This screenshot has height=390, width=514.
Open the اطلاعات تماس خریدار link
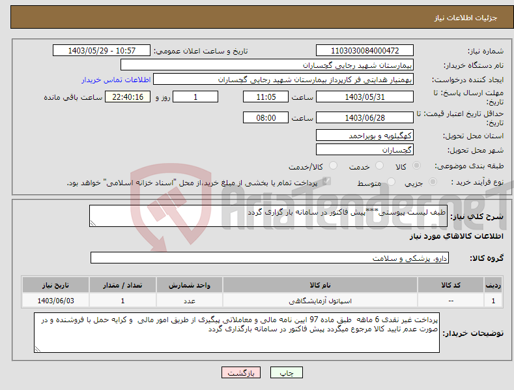(116, 80)
